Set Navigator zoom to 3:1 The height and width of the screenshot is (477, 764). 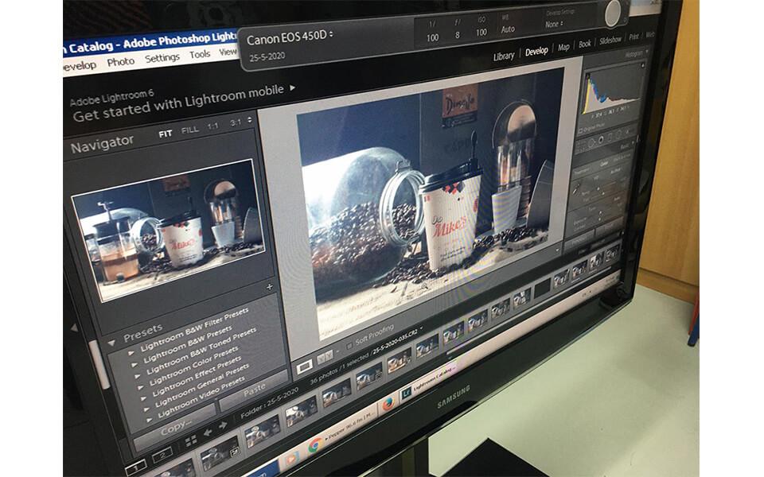(236, 122)
